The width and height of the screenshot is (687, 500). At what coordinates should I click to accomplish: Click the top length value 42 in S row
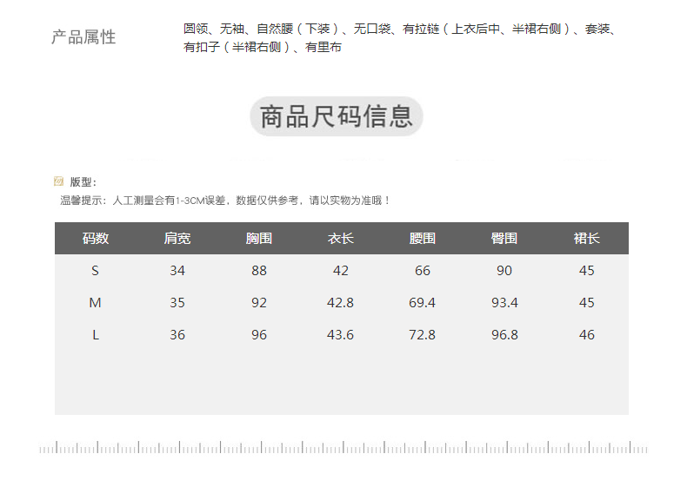(x=340, y=271)
